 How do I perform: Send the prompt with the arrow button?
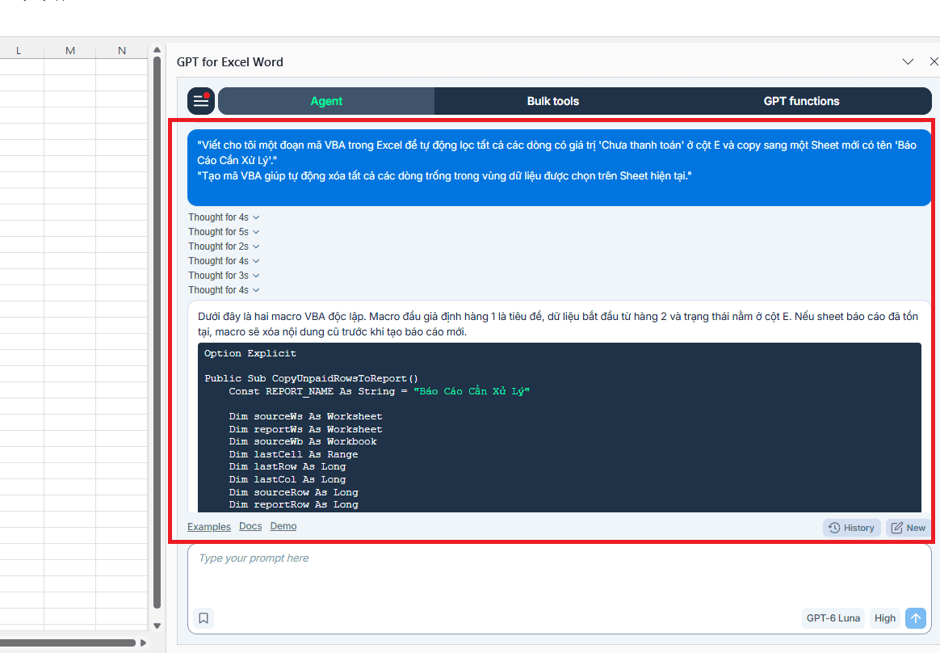916,618
